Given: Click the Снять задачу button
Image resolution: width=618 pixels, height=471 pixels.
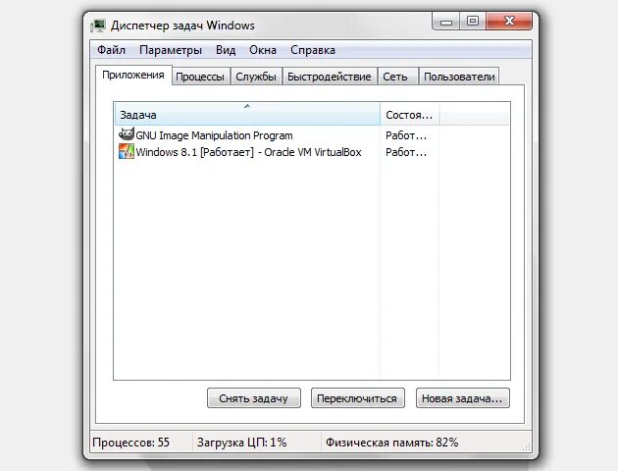Looking at the screenshot, I should click(x=254, y=398).
